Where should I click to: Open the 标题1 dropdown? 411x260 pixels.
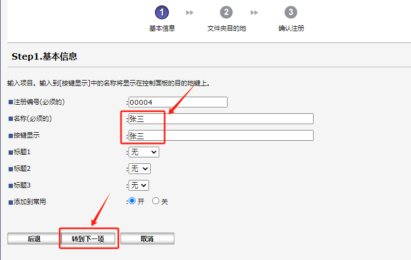pyautogui.click(x=144, y=152)
